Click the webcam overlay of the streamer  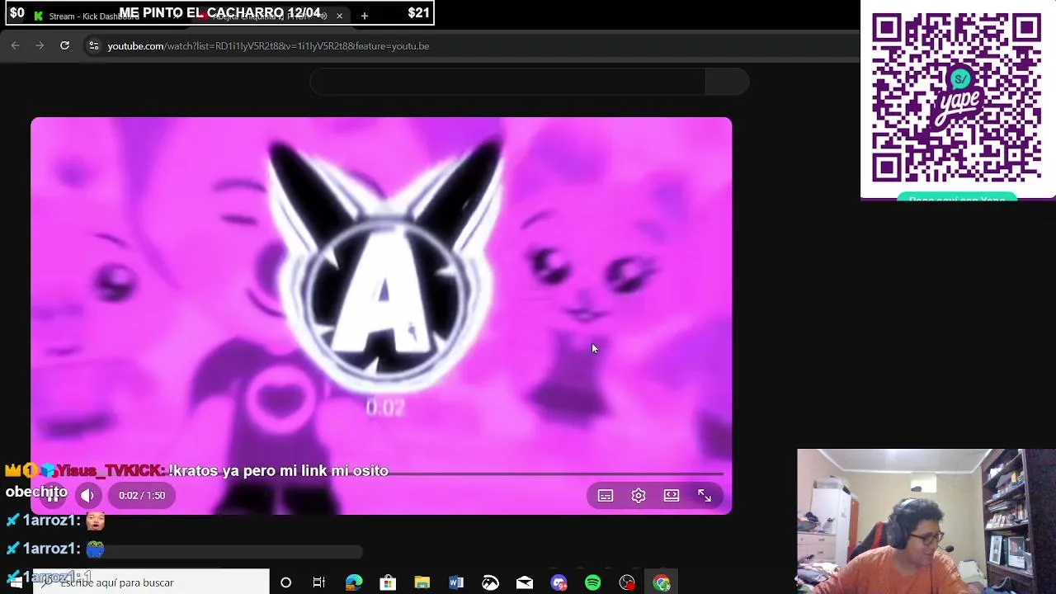click(x=926, y=521)
